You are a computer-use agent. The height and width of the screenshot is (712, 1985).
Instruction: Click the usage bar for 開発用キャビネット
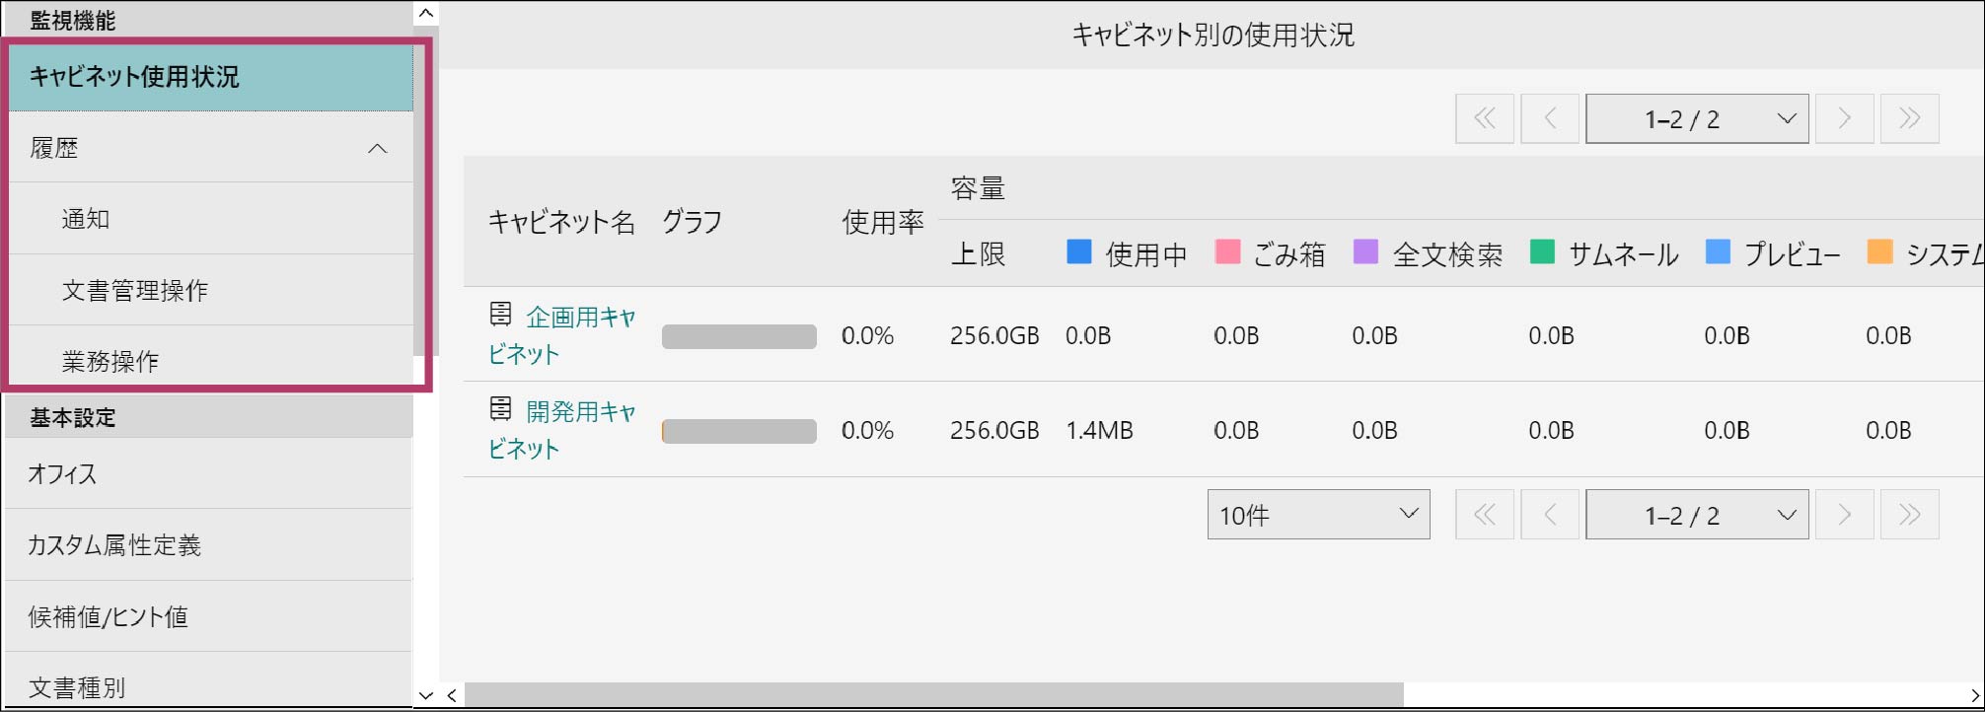(739, 431)
